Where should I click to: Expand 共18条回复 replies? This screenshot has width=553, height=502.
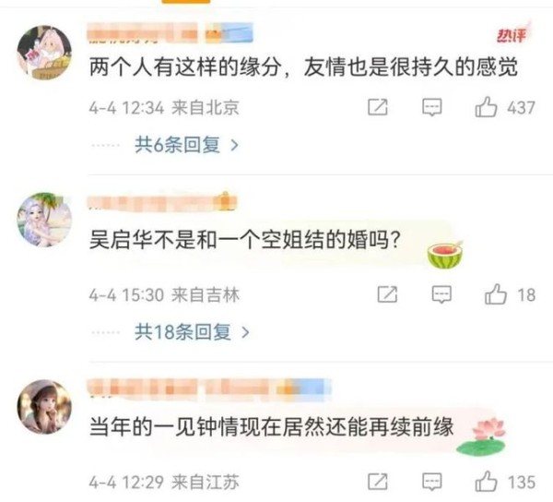coord(192,332)
